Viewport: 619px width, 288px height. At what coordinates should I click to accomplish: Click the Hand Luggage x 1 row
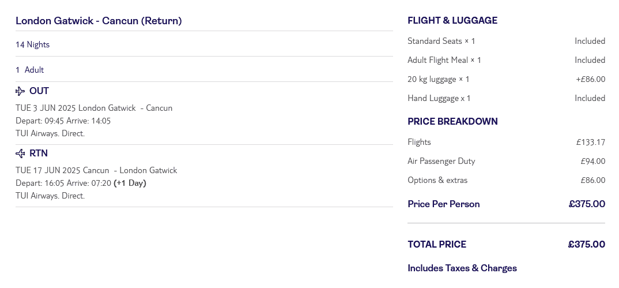pyautogui.click(x=439, y=98)
